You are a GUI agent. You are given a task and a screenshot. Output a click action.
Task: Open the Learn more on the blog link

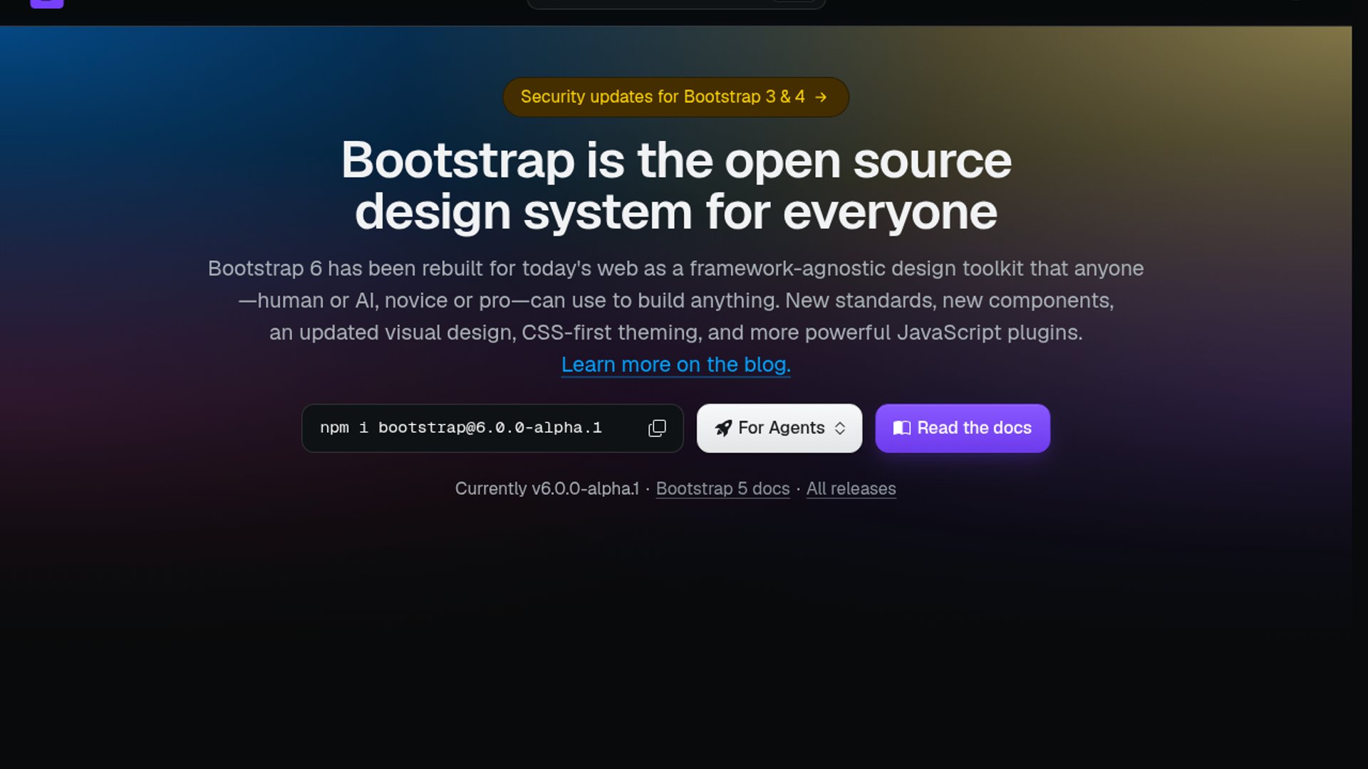click(x=675, y=365)
